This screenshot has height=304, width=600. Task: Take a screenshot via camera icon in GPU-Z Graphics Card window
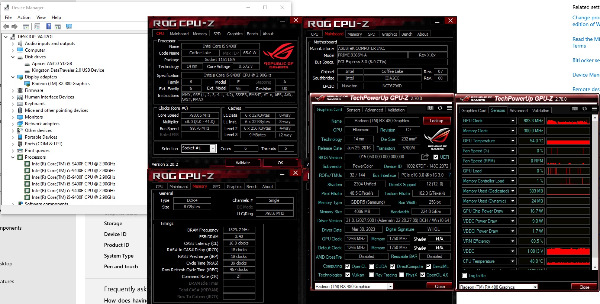point(430,108)
